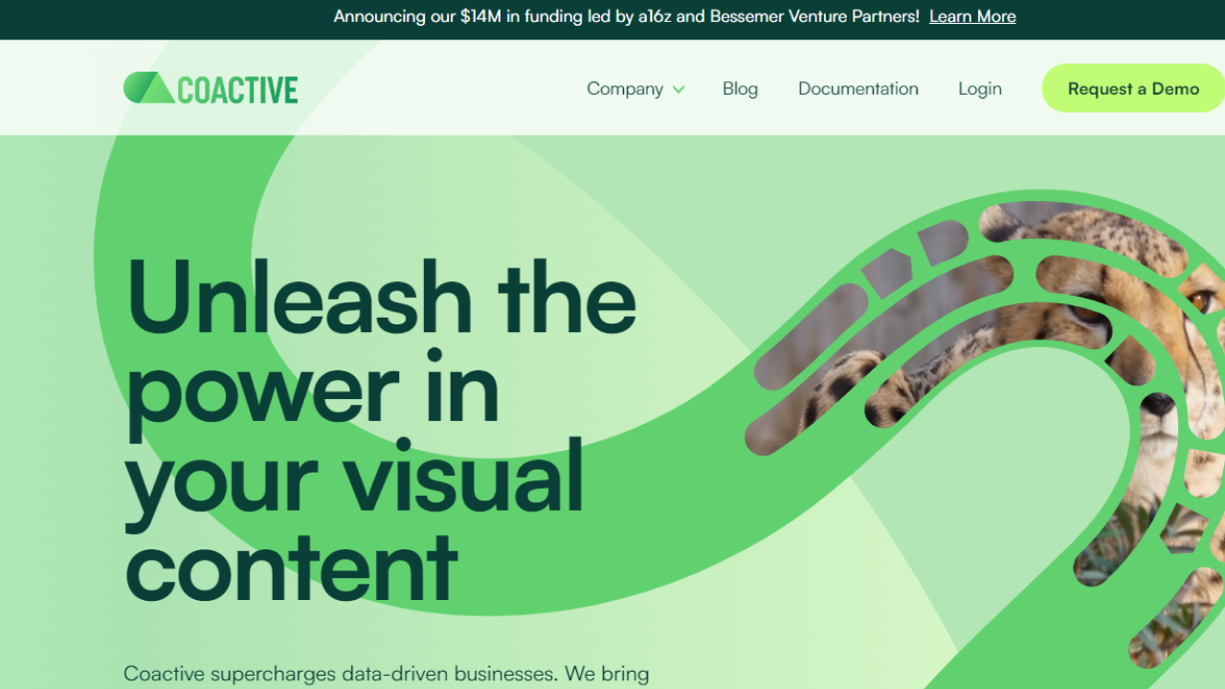Click the Coactive logo to return home
Image resolution: width=1225 pixels, height=689 pixels.
210,87
